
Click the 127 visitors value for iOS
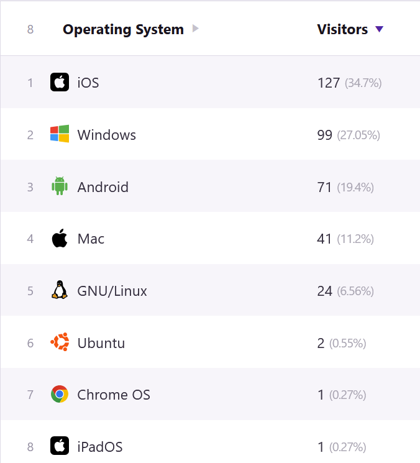329,83
